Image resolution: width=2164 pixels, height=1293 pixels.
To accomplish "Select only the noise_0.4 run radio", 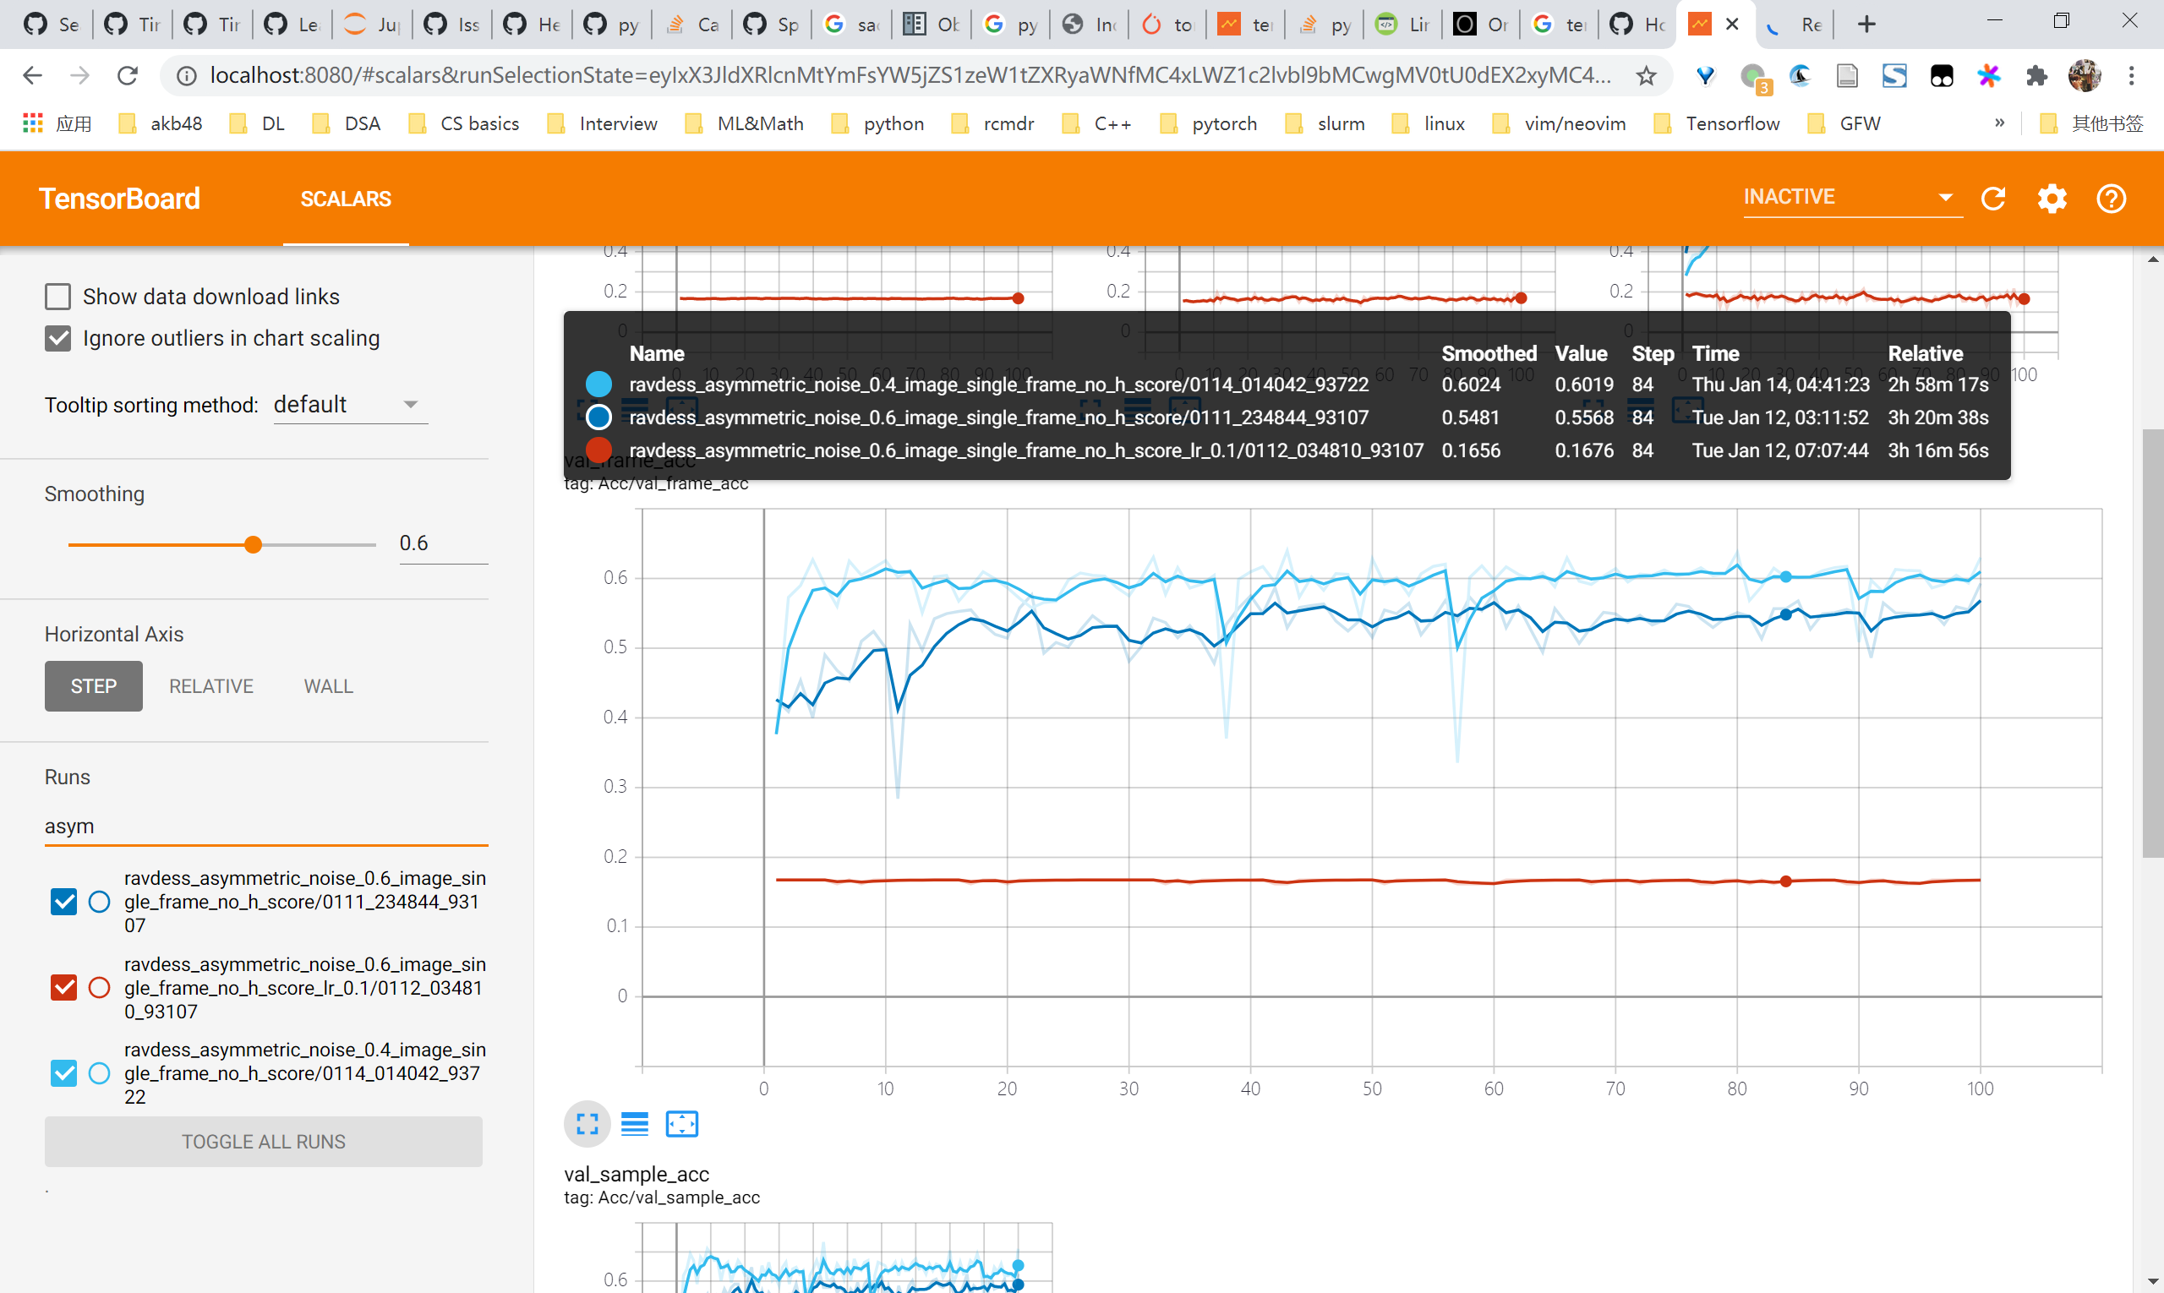I will click(x=100, y=1073).
